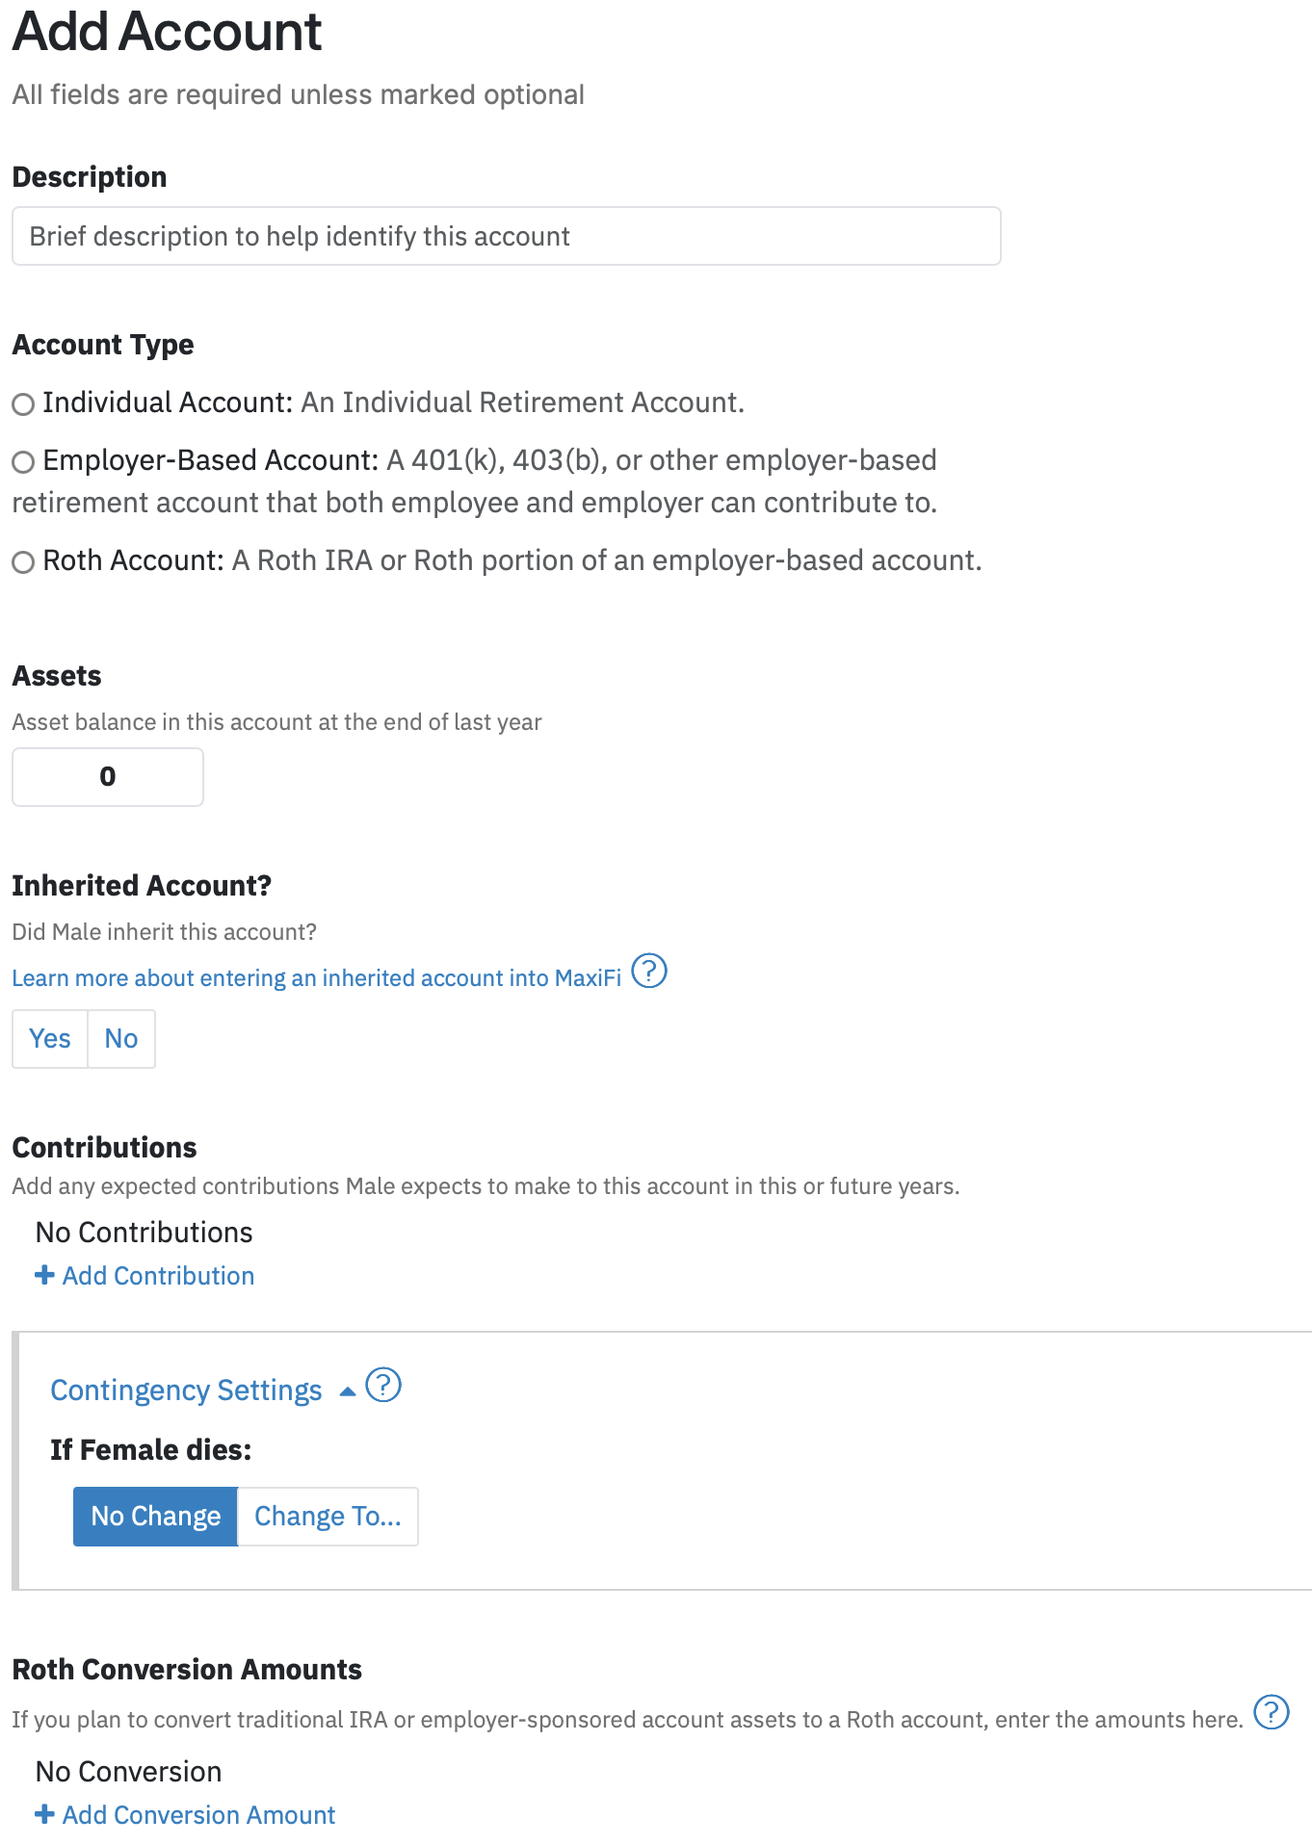Click plus icon for Add Conversion Amount
This screenshot has width=1312, height=1845.
coord(44,1814)
